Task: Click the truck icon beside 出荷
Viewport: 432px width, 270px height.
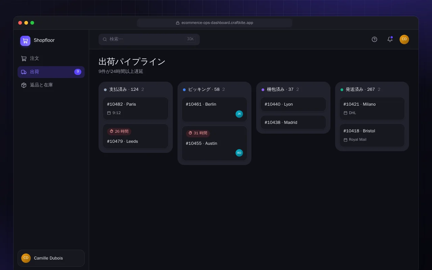Action: pos(24,72)
